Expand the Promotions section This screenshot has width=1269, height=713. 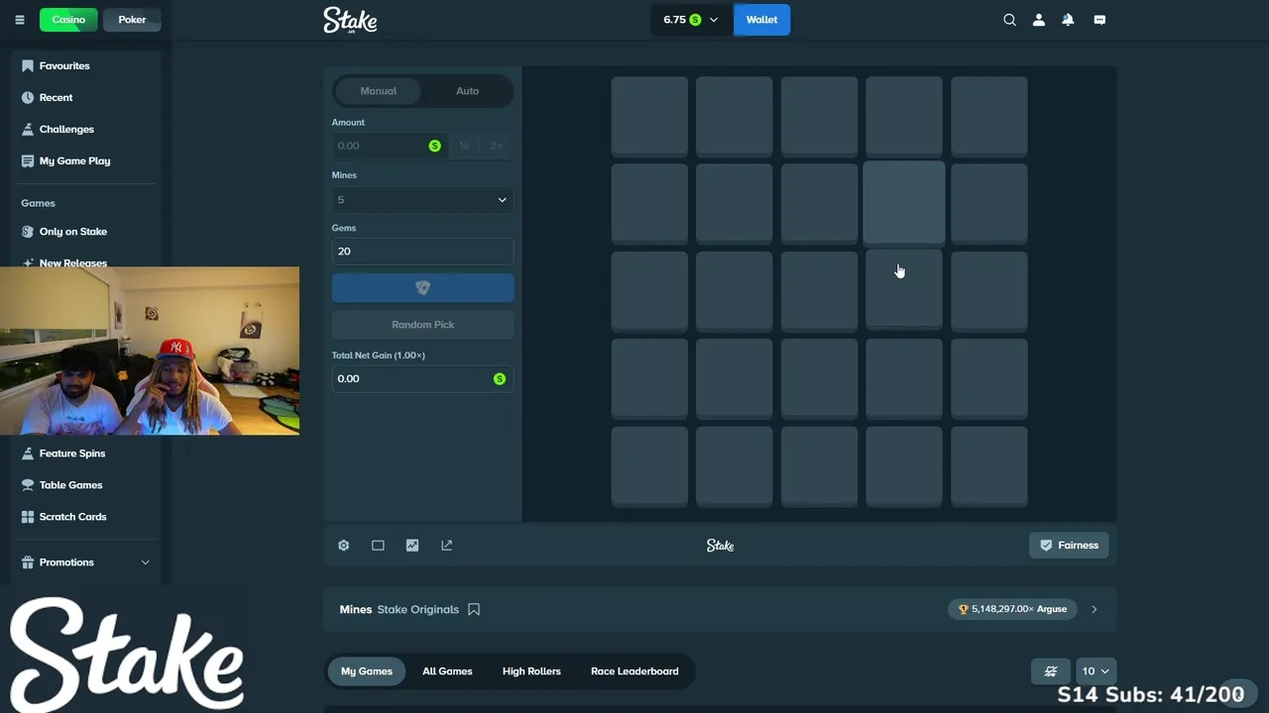coord(145,561)
